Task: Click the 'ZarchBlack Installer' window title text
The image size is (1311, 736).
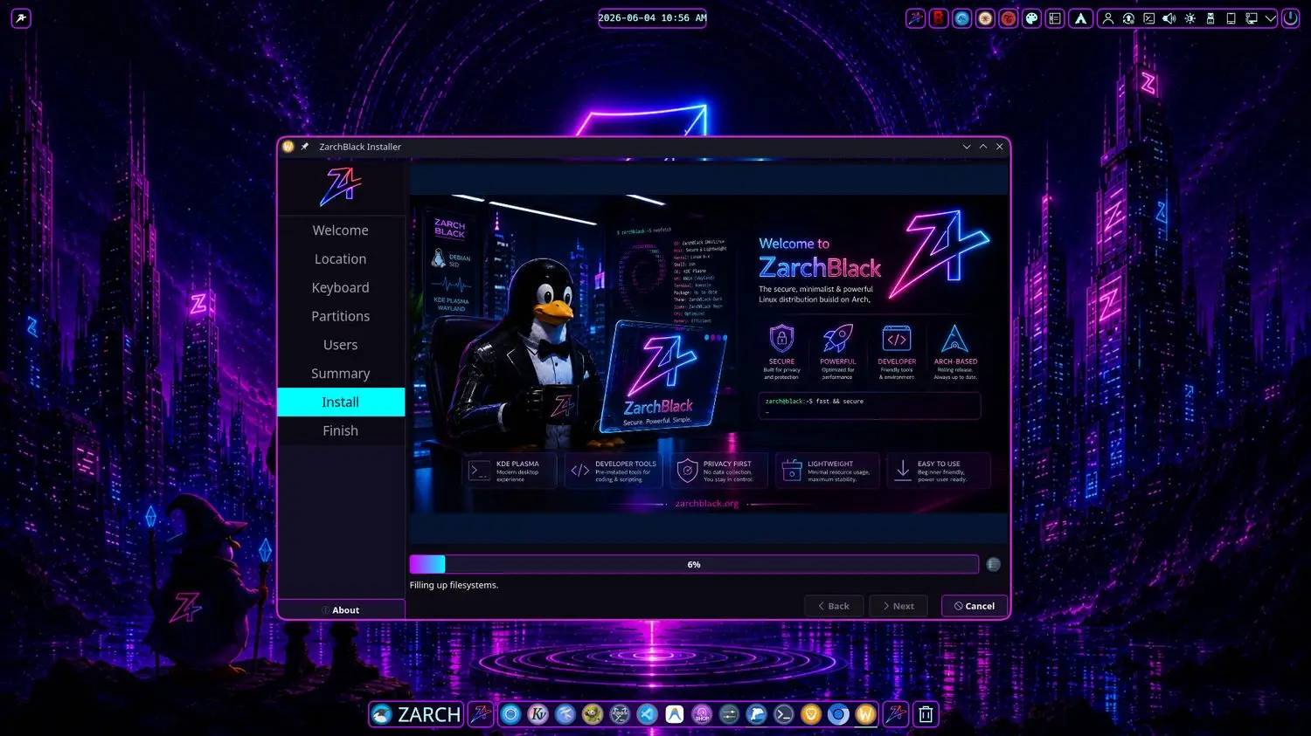Action: click(360, 147)
